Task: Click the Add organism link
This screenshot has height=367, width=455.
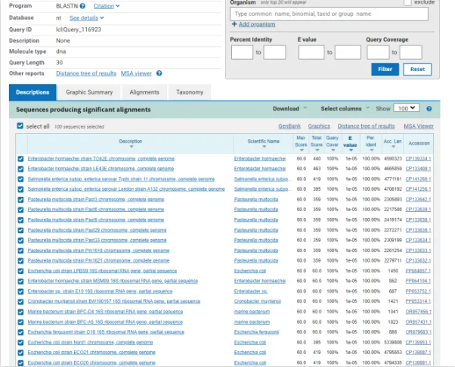Action: [x=257, y=24]
